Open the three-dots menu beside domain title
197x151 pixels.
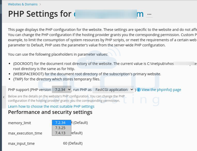pyautogui.click(x=149, y=14)
